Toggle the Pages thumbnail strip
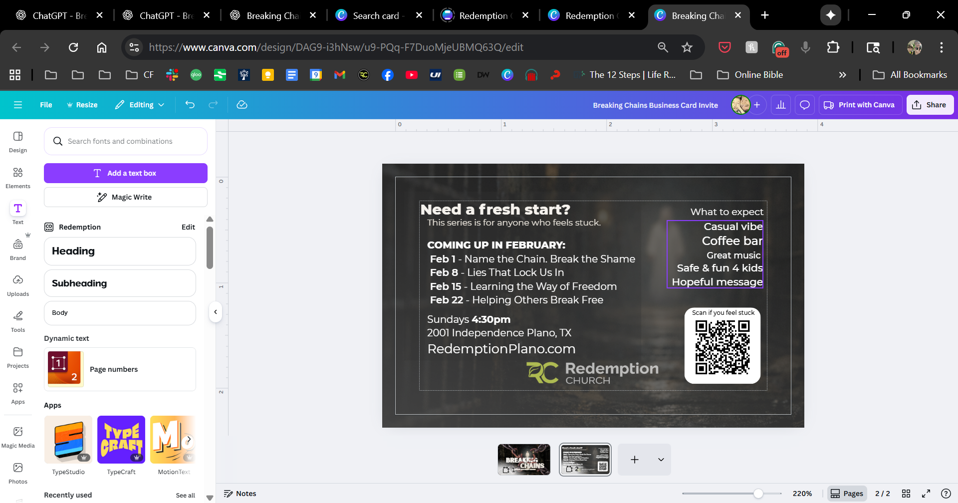Viewport: 958px width, 503px height. click(847, 494)
